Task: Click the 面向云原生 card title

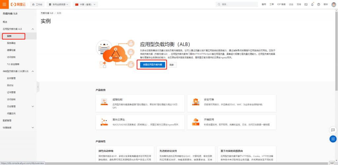Action: pyautogui.click(x=119, y=119)
